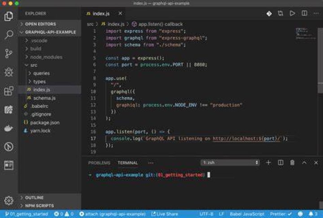Kill terminal with trash icon
Screen dimensions: 323x218
pos(292,163)
